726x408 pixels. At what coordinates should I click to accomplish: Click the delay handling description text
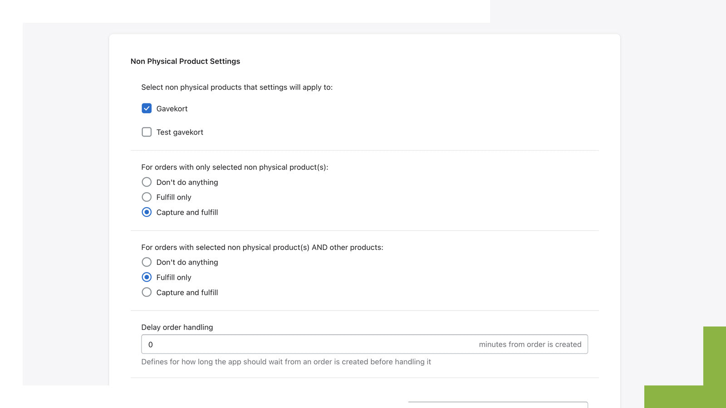tap(286, 362)
